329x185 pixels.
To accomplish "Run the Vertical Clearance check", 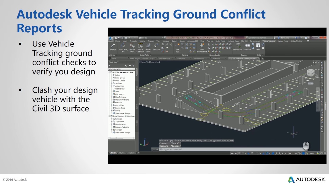I will click(x=140, y=48).
